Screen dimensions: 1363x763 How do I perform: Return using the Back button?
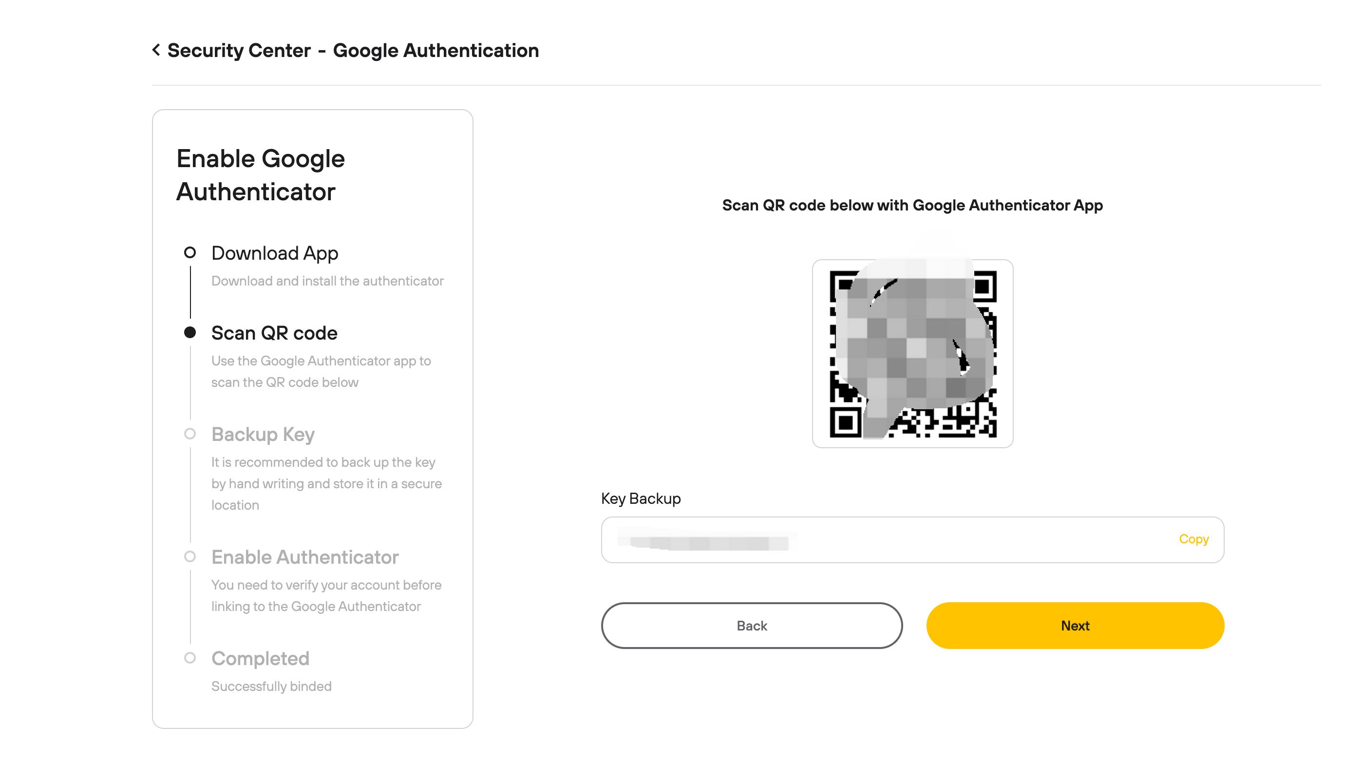tap(752, 626)
